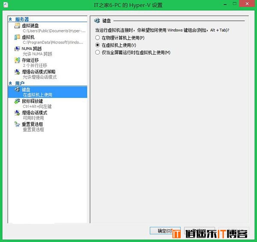
Task: Click the virtual hard disk folder icon
Action: [17, 26]
